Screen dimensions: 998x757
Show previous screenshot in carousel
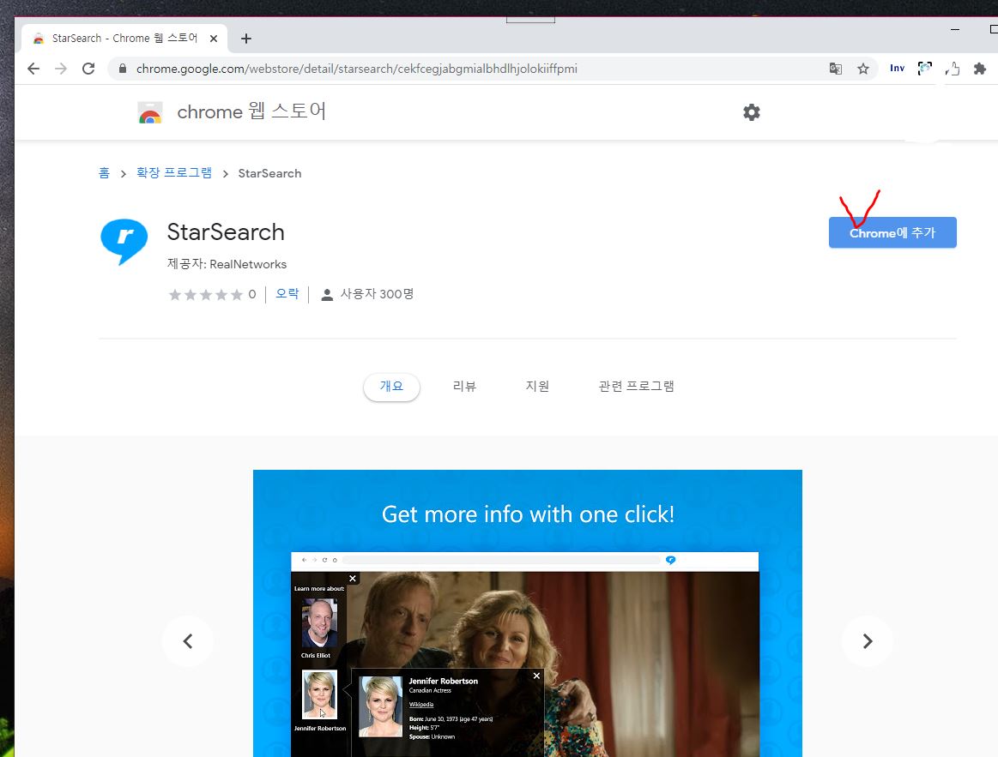(x=188, y=641)
